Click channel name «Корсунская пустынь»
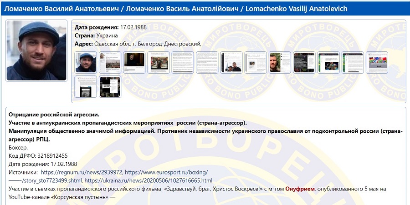Viewport: 410px width, 205px height. (x=79, y=197)
